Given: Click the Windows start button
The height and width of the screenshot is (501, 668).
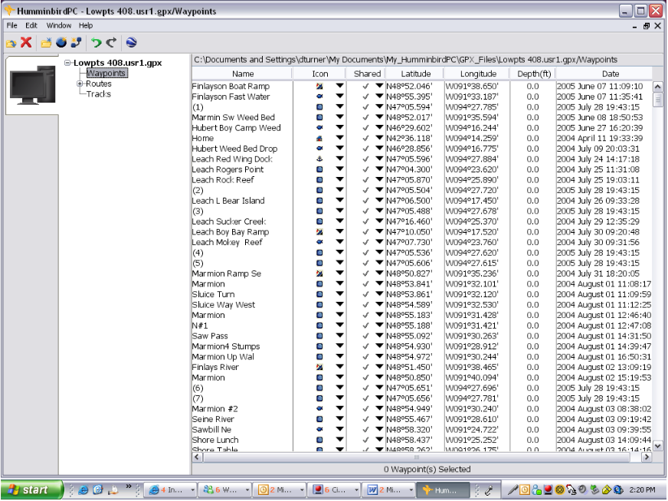Looking at the screenshot, I should [x=31, y=490].
